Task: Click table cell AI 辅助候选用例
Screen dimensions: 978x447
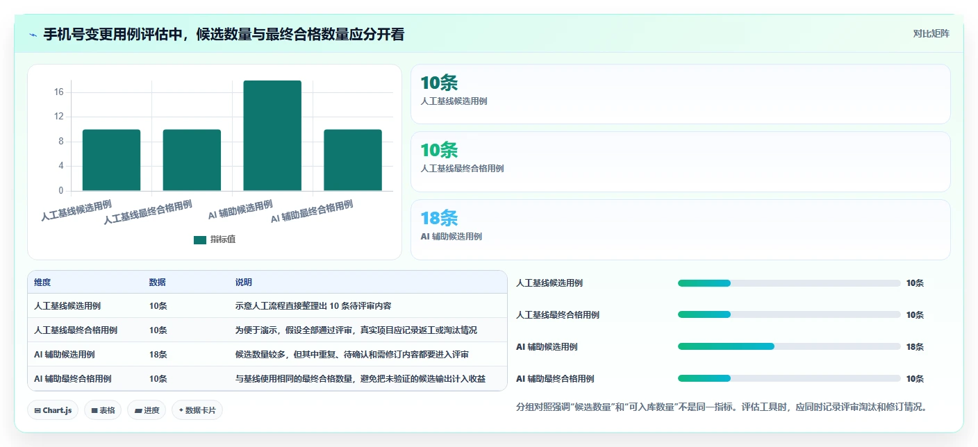Action: [x=65, y=355]
